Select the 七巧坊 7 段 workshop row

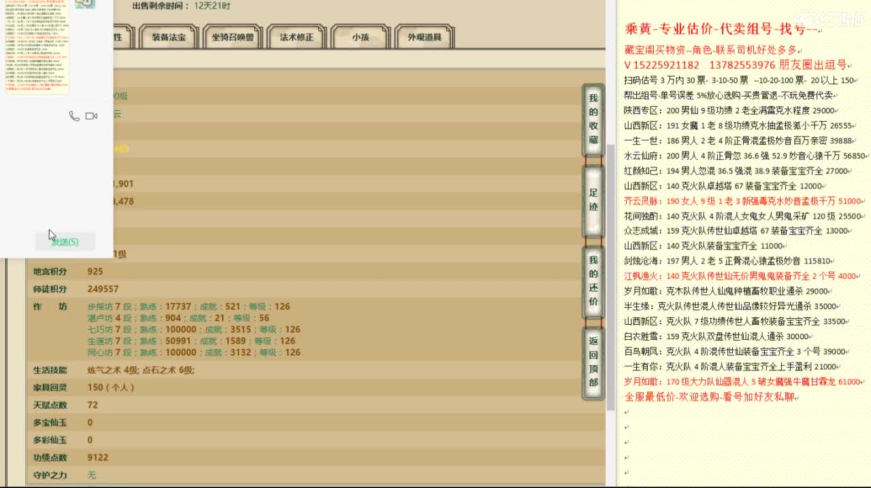[x=194, y=330]
